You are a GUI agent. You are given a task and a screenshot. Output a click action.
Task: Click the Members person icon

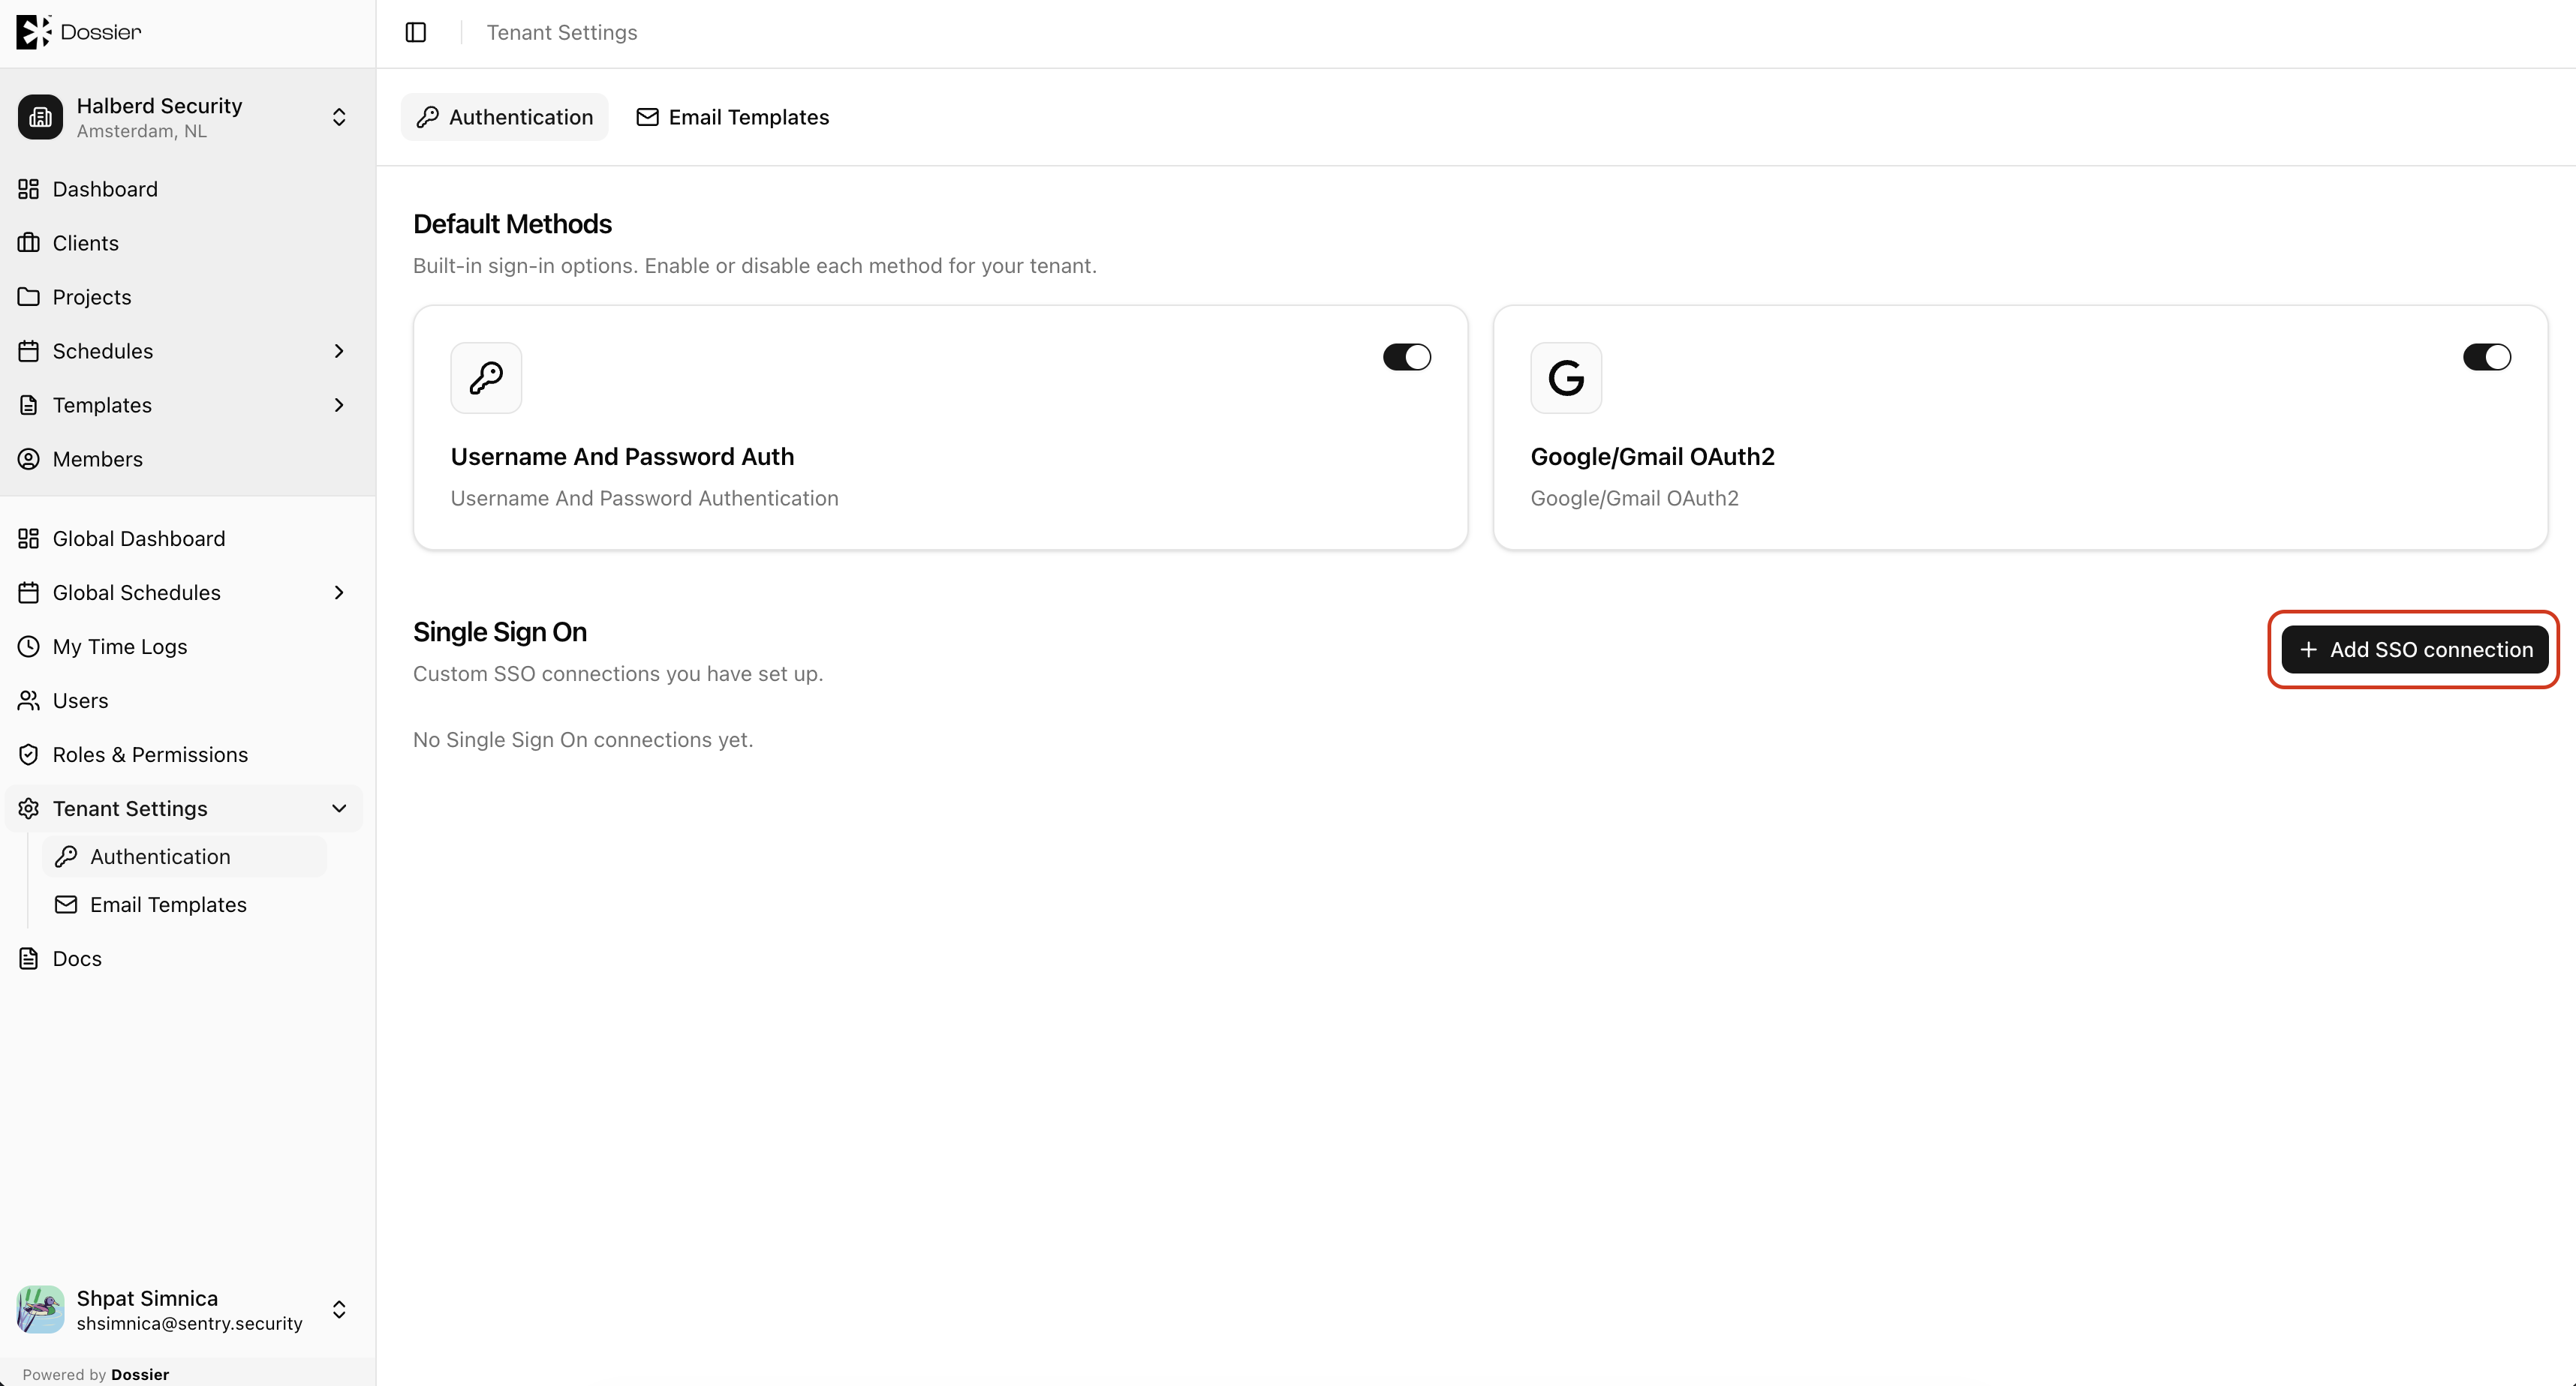point(29,459)
